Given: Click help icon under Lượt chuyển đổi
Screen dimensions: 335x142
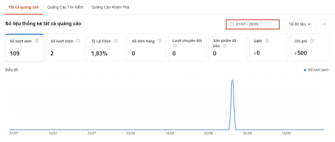Looking at the screenshot, I should (174, 46).
